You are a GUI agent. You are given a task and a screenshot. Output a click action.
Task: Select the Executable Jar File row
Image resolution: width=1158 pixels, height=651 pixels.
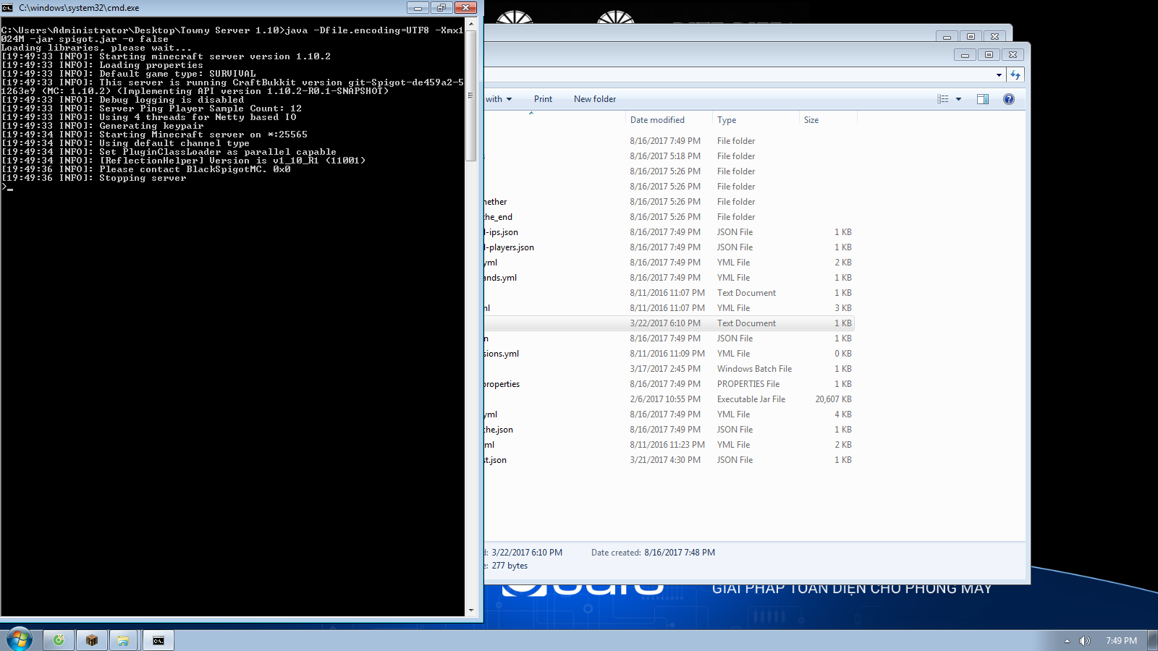[x=751, y=399]
